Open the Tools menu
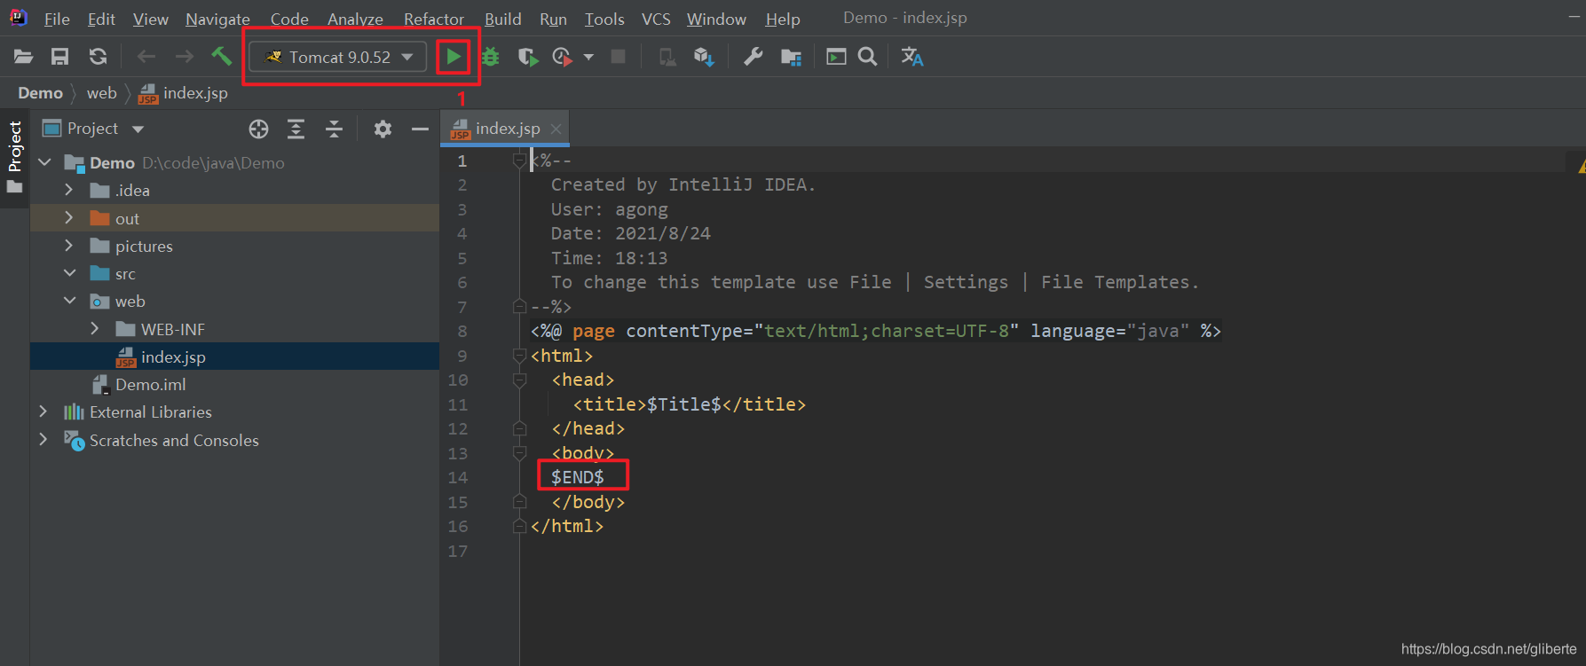Viewport: 1586px width, 666px height. (x=604, y=19)
